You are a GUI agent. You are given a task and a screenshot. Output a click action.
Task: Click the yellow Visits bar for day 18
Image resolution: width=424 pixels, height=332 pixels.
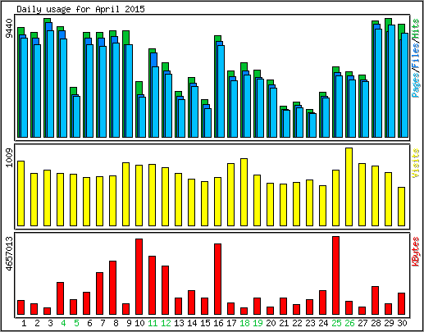[244, 192]
